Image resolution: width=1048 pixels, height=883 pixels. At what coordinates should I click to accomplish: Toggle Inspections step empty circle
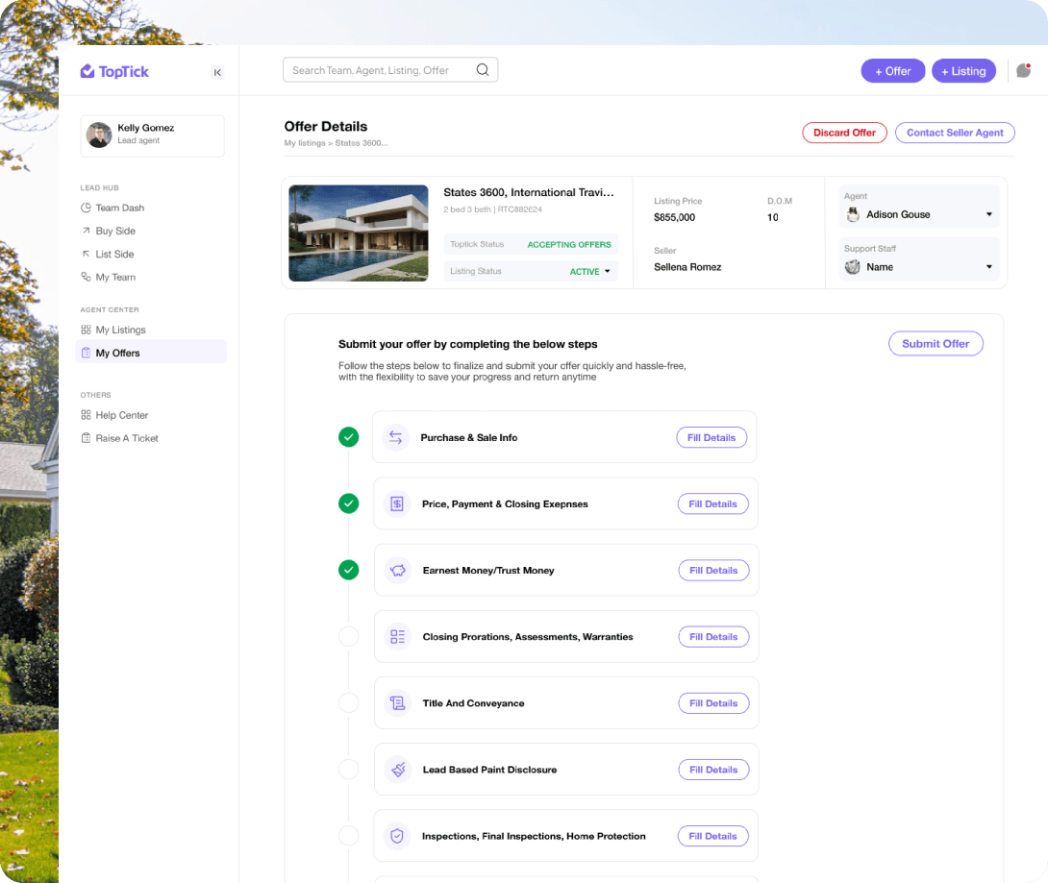(x=348, y=836)
